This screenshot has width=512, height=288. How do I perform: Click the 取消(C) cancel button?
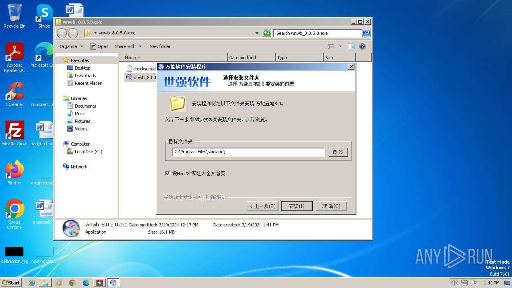click(331, 206)
